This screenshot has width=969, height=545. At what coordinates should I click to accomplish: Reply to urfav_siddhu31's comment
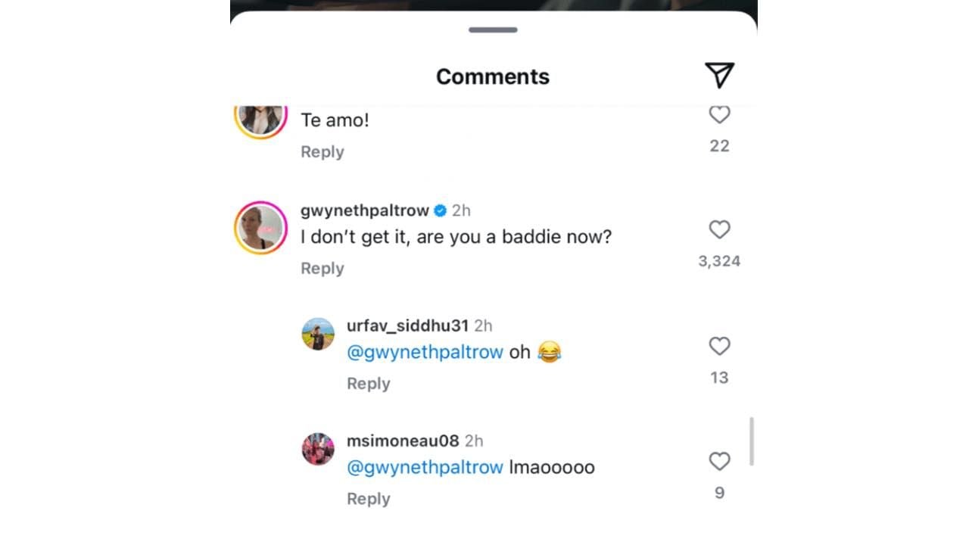[x=369, y=384]
